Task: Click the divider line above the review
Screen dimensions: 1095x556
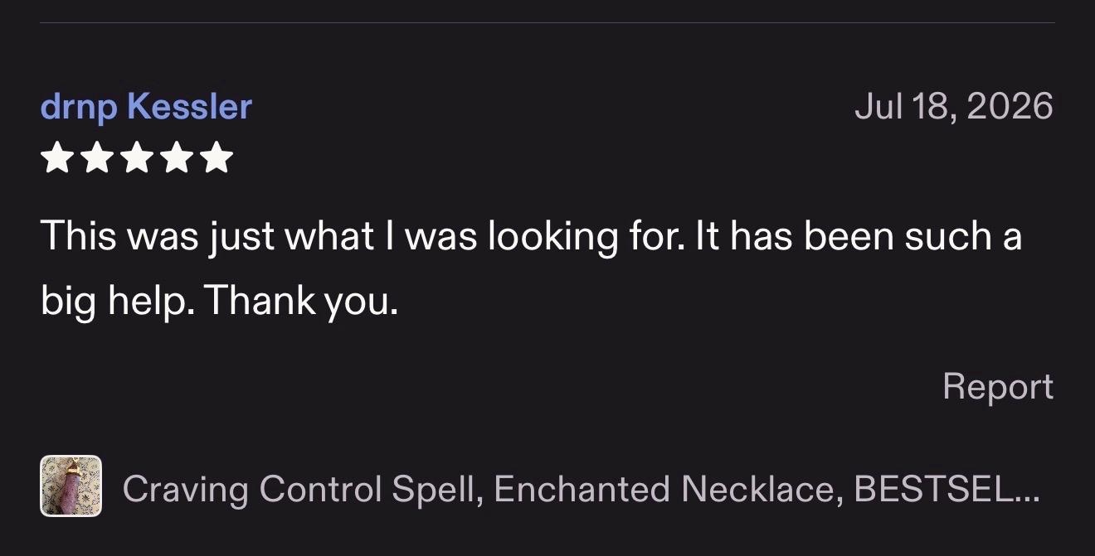Action: [547, 22]
